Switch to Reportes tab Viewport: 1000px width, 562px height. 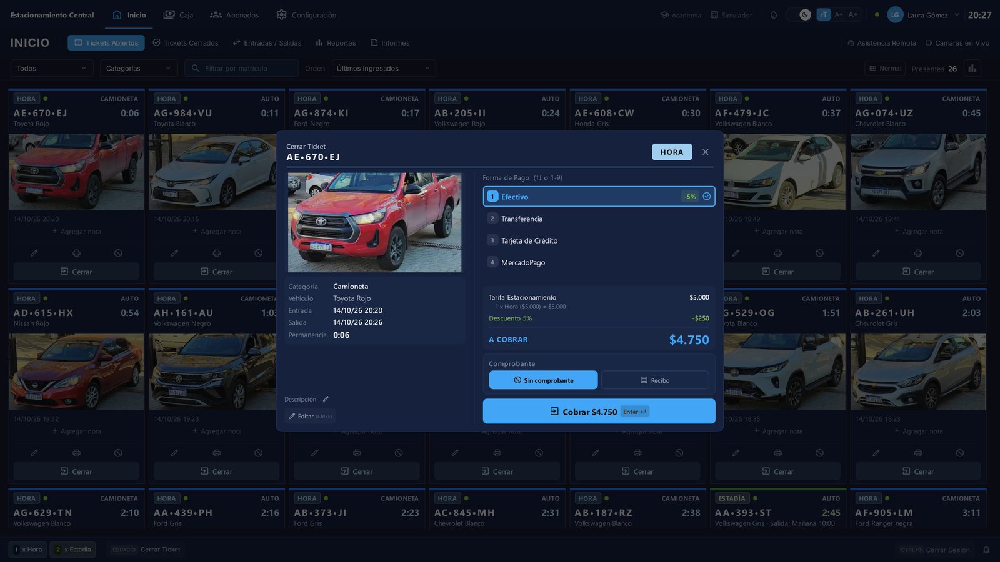(336, 43)
